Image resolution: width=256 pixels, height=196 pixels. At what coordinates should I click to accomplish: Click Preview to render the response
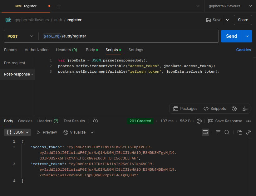[47, 132]
